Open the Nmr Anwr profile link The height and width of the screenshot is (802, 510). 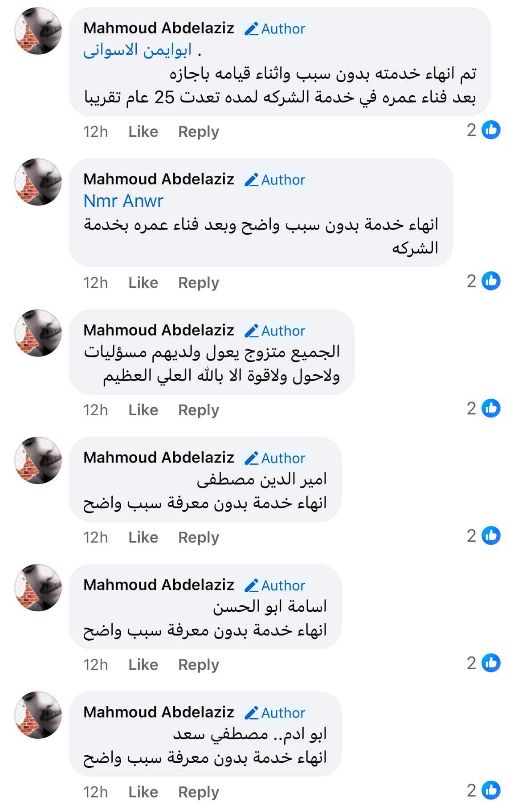pyautogui.click(x=123, y=201)
